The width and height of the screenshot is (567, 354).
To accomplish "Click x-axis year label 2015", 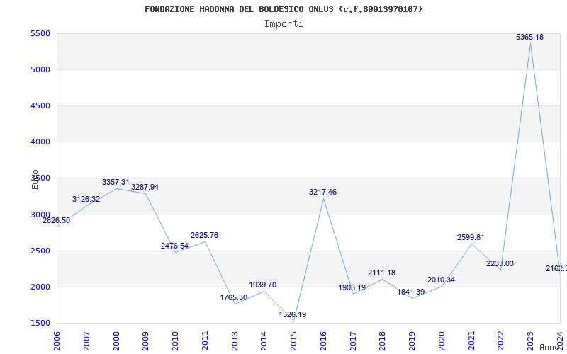I will pyautogui.click(x=294, y=341).
